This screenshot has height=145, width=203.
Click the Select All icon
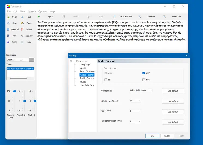coord(8,29)
